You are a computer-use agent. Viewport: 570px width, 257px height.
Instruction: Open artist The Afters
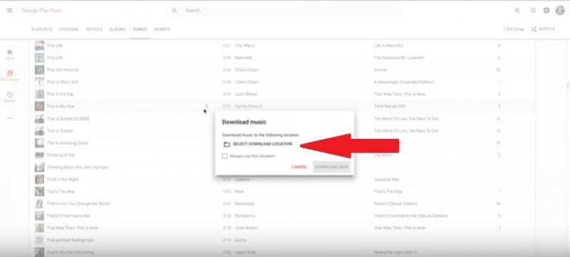click(x=244, y=46)
